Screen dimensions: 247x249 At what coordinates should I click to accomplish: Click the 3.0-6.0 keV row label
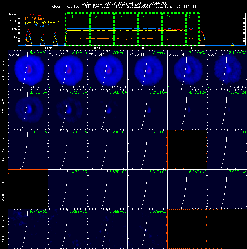[x=3, y=70]
